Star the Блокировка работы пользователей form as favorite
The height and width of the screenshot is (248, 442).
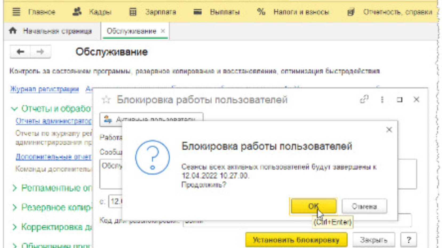tap(106, 100)
